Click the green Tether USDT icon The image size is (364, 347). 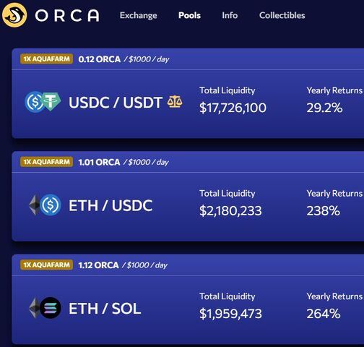pyautogui.click(x=52, y=101)
